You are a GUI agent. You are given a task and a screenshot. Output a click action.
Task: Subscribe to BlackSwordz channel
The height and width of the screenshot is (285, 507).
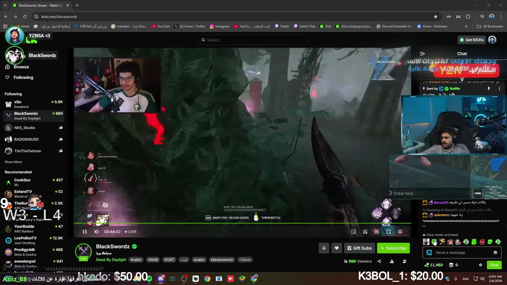pyautogui.click(x=393, y=248)
